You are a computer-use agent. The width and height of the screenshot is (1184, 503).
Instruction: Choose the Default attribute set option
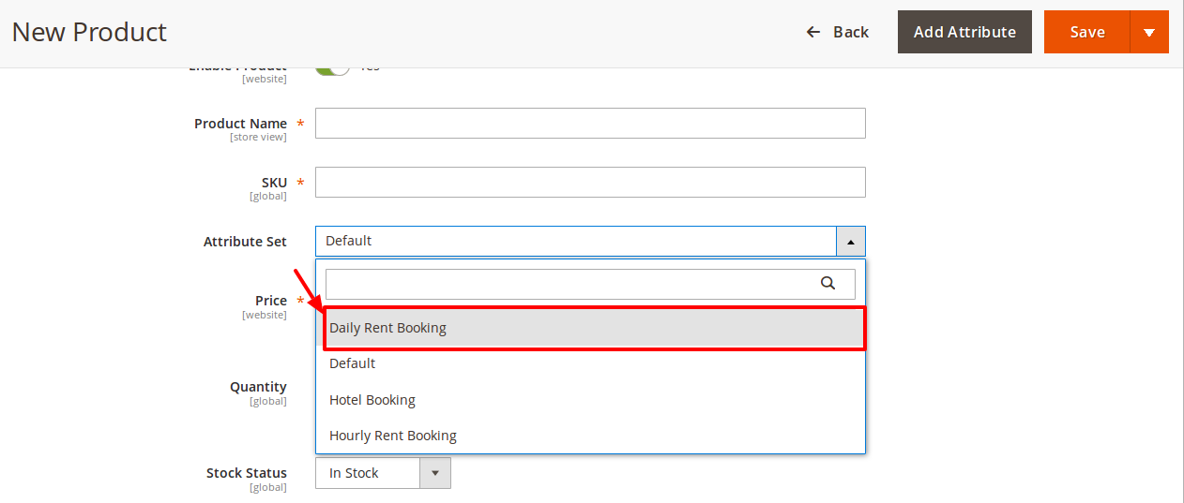click(353, 363)
